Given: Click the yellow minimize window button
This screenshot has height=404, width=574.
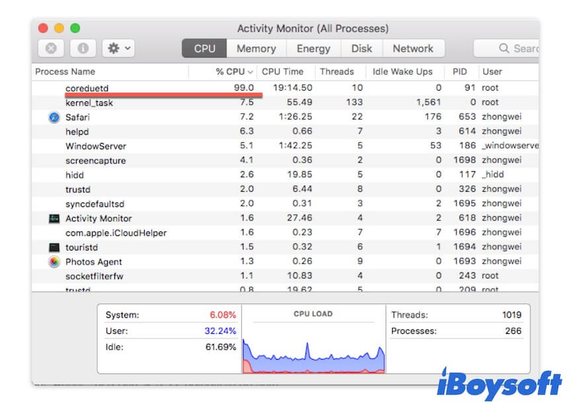Looking at the screenshot, I should point(60,28).
